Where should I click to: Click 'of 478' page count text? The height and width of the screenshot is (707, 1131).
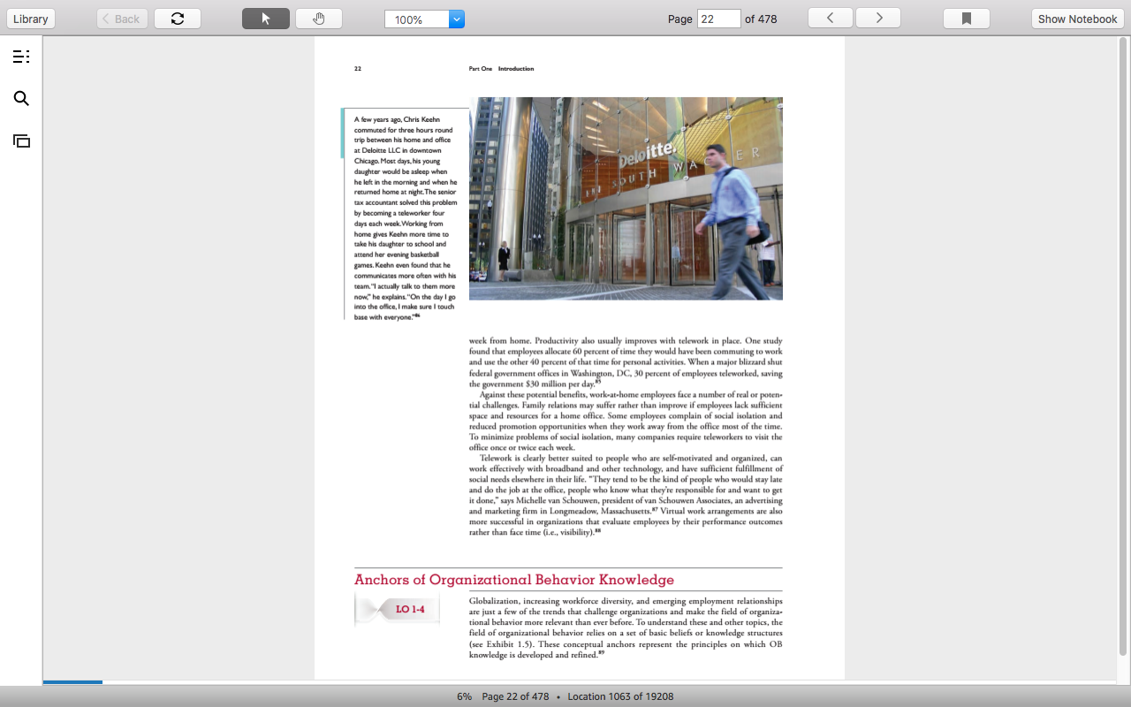tap(761, 19)
